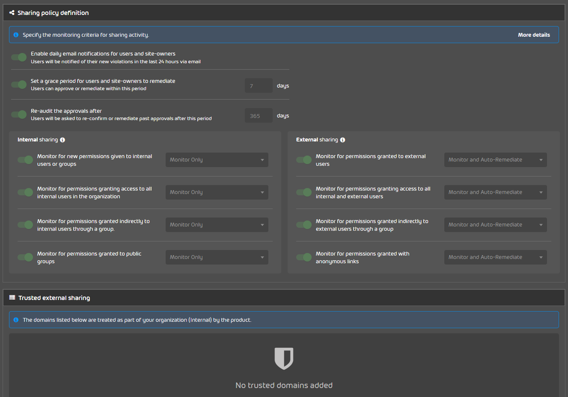The height and width of the screenshot is (397, 568).
Task: Expand the action dropdown for external user permissions
Action: point(495,159)
